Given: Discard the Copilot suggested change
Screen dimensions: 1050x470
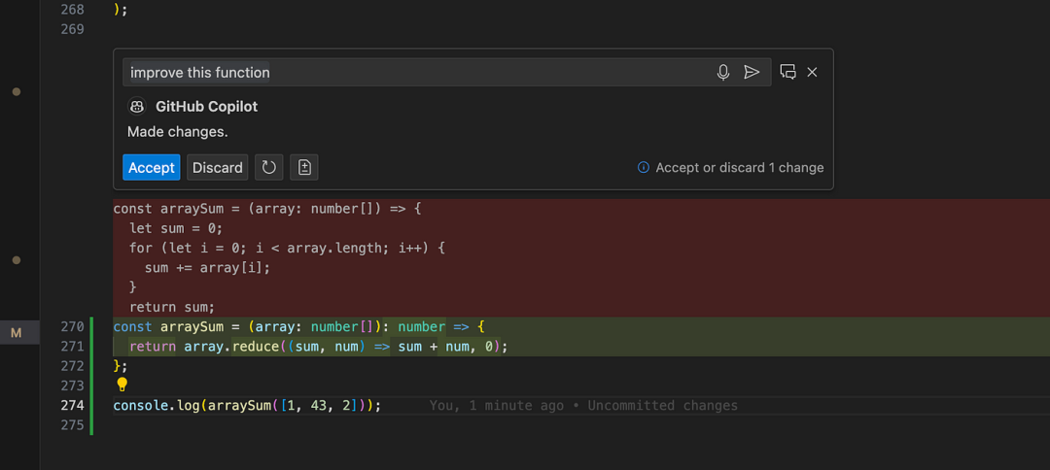Looking at the screenshot, I should [217, 167].
